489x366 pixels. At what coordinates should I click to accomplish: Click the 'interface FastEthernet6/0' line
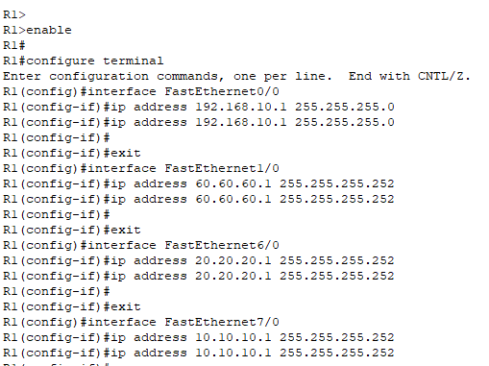(x=141, y=245)
